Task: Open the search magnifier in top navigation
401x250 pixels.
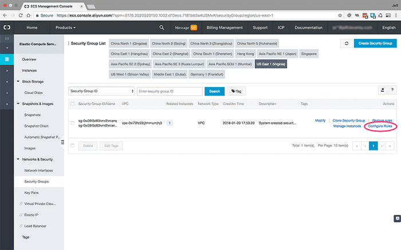Action: click(162, 27)
